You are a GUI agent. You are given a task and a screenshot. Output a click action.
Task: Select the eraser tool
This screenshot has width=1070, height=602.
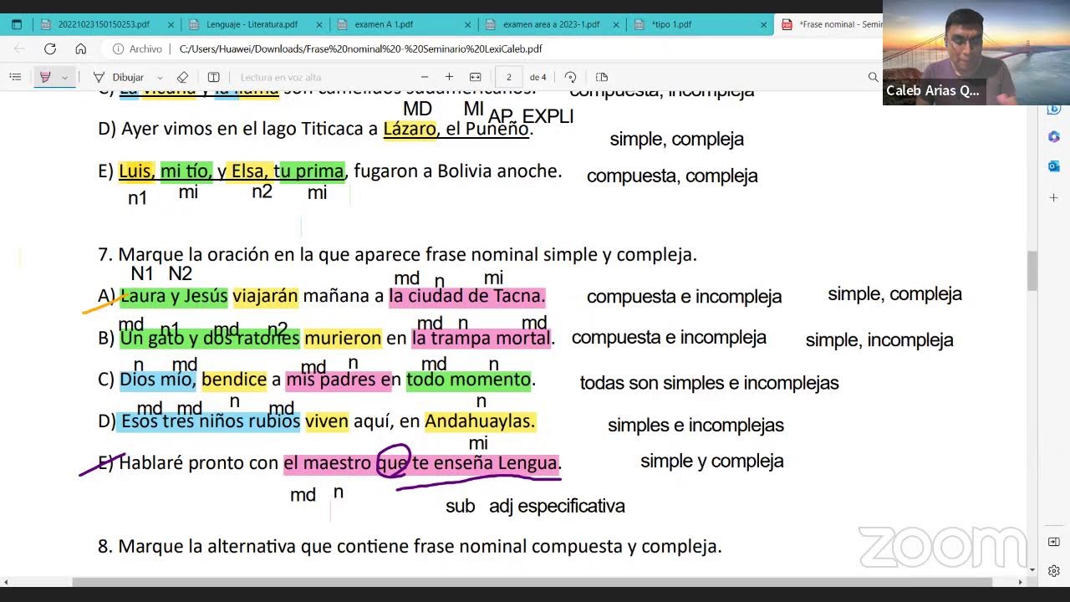click(x=182, y=77)
